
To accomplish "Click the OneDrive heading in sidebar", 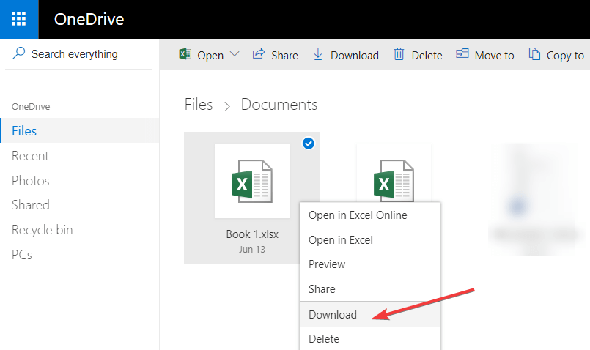I will (31, 106).
